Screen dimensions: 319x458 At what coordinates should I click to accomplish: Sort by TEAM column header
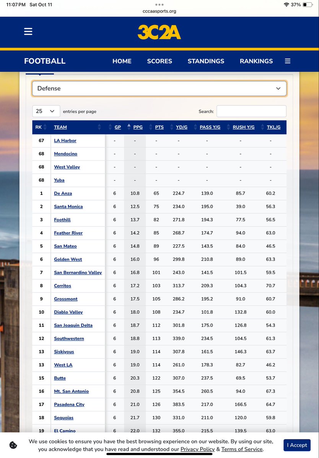pyautogui.click(x=60, y=127)
